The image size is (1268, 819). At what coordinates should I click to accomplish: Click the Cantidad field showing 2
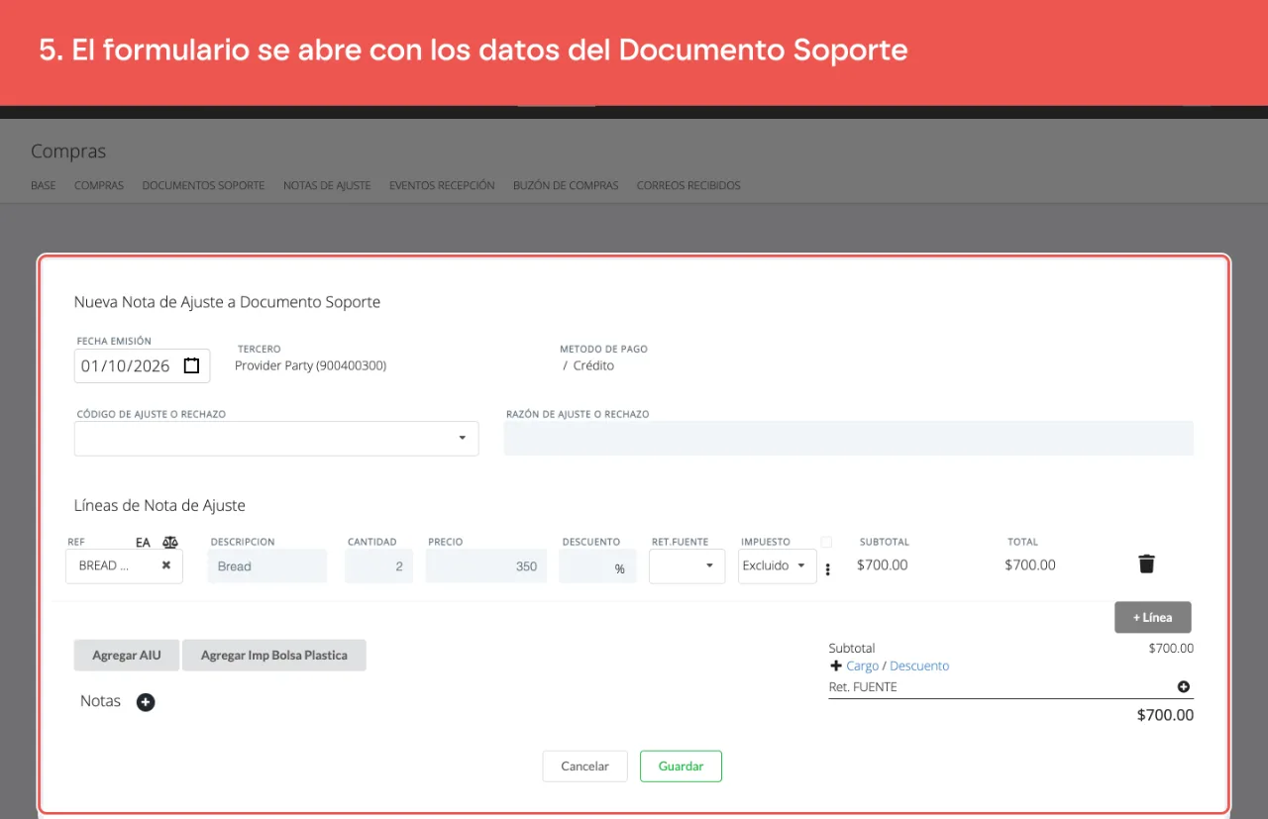pyautogui.click(x=379, y=566)
